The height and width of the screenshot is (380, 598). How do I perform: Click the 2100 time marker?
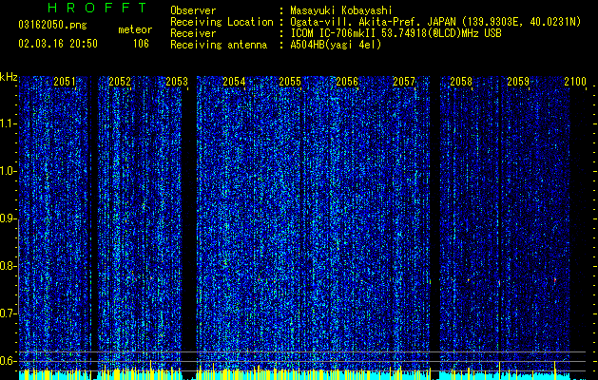pyautogui.click(x=575, y=82)
